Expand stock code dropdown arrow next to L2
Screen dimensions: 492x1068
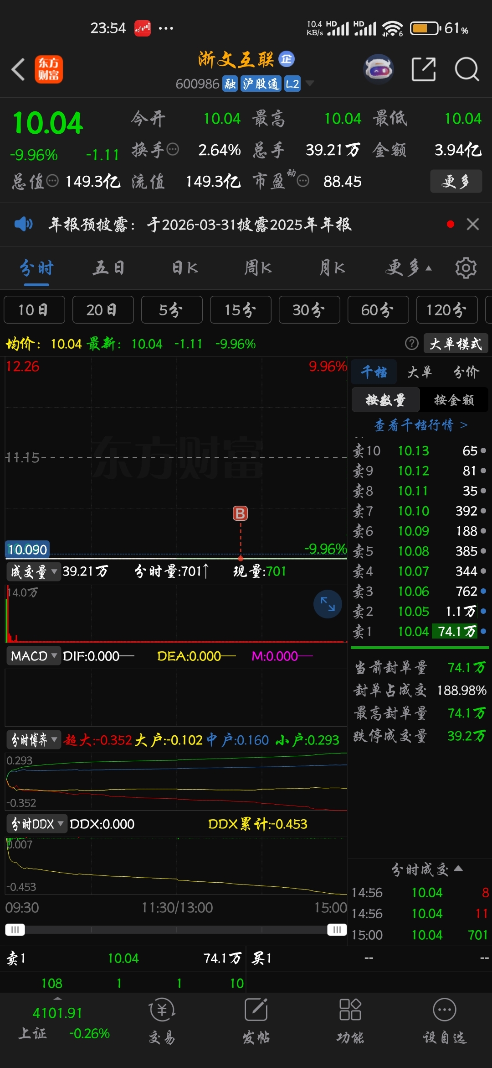[x=310, y=83]
